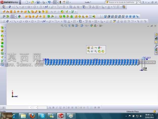Open the selection filter dropdown in third toolbar
Viewport: 158px width, 119px height.
tap(15, 16)
